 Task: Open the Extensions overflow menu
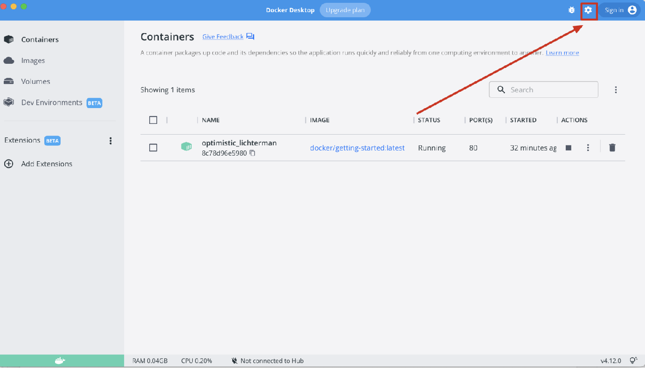[x=111, y=140]
